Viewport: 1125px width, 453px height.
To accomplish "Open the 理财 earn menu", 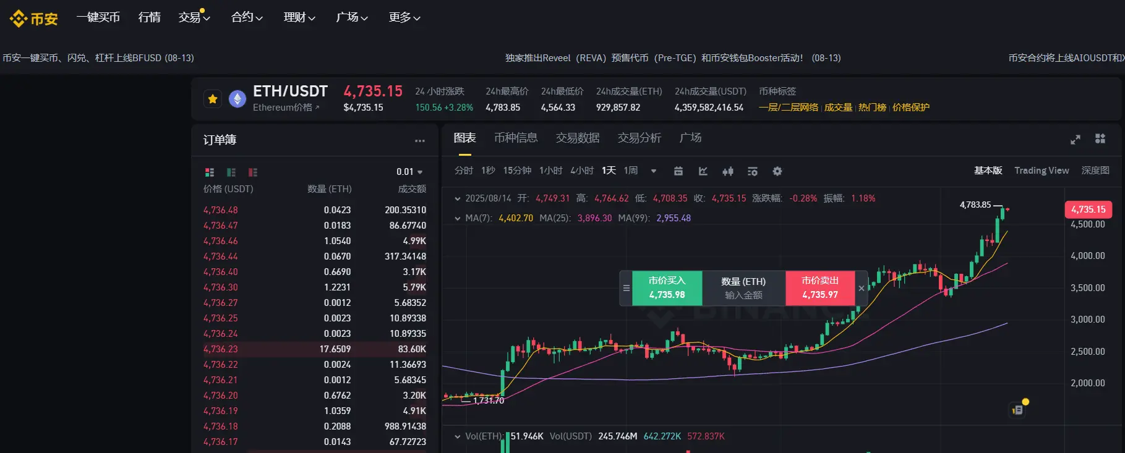I will pyautogui.click(x=299, y=17).
